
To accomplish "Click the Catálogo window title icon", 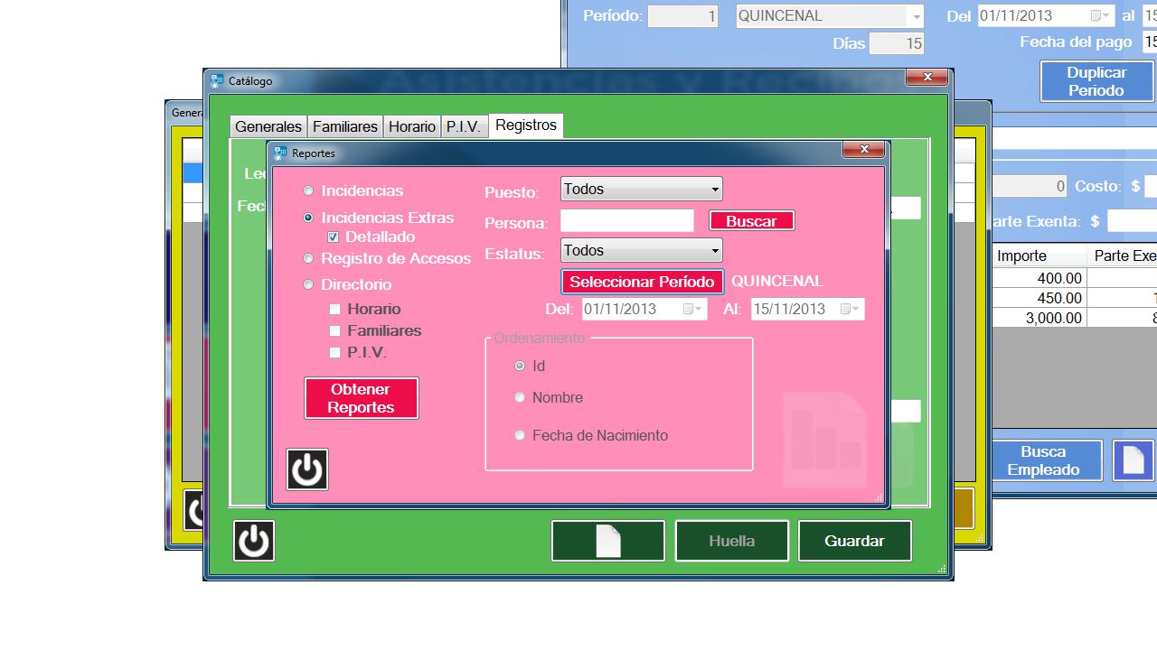I will tap(217, 80).
